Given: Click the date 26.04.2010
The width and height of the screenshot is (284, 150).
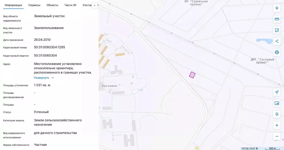Looking at the screenshot, I should coord(42,40).
